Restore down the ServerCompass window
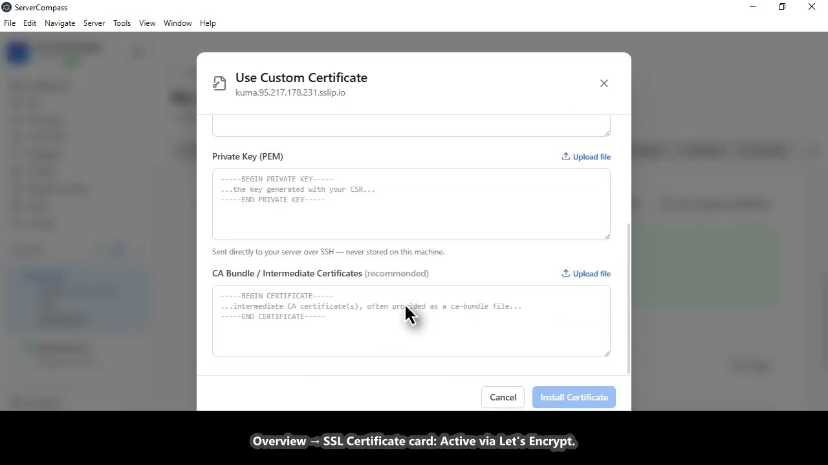Viewport: 828px width, 465px height. click(782, 7)
